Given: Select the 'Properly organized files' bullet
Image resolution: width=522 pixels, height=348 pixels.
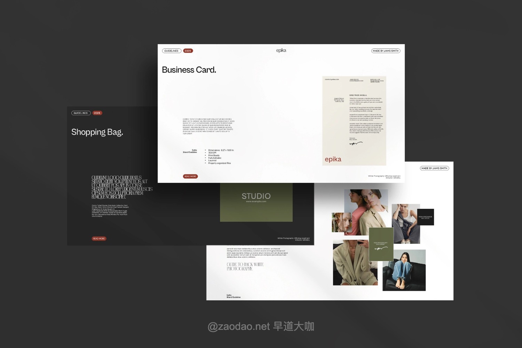Looking at the screenshot, I should [219, 163].
